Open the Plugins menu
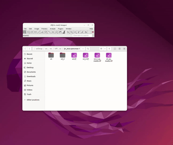 click(61, 29)
